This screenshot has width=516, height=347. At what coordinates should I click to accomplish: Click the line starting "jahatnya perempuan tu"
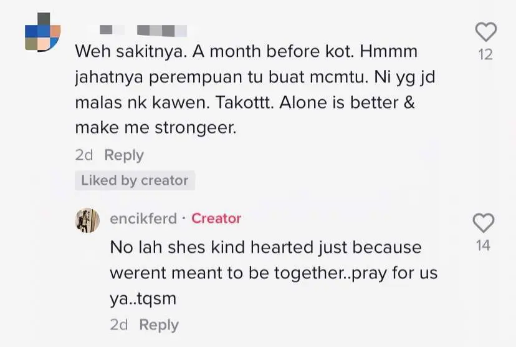(x=246, y=77)
